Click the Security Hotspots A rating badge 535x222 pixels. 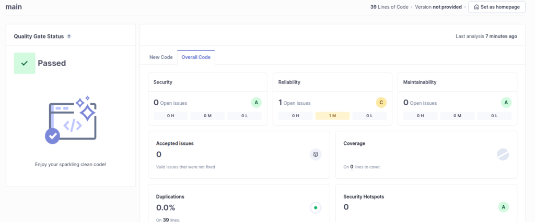[503, 207]
